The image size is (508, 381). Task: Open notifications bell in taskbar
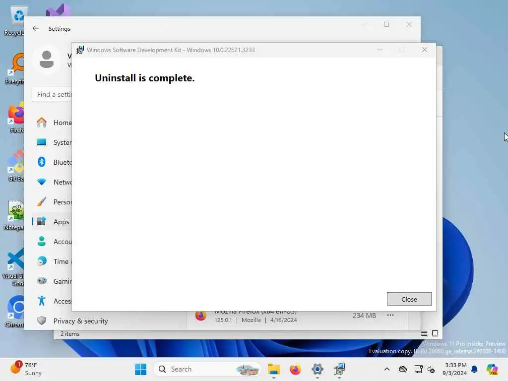point(474,369)
